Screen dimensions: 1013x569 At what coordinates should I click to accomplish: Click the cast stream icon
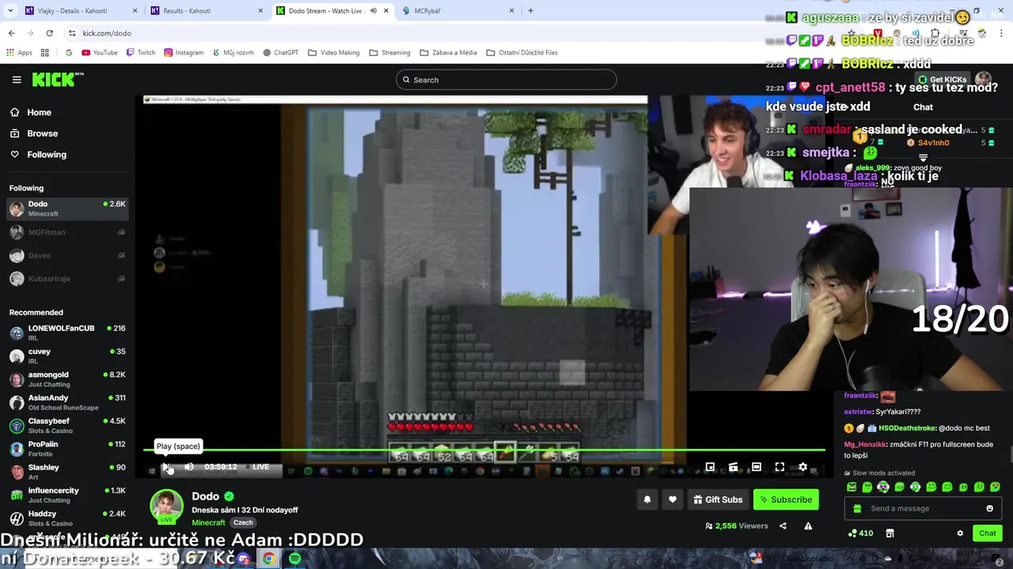pos(734,467)
